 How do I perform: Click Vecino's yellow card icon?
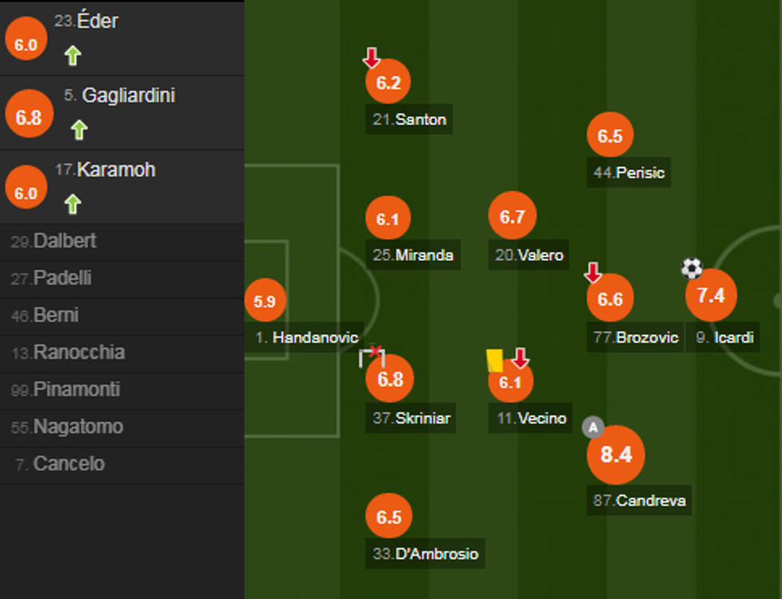coord(495,361)
